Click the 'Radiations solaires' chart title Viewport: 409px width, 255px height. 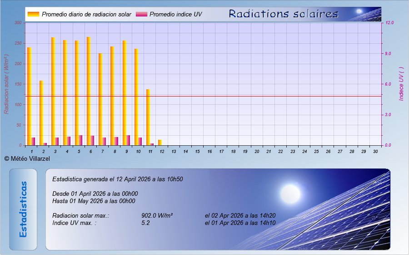pos(283,14)
